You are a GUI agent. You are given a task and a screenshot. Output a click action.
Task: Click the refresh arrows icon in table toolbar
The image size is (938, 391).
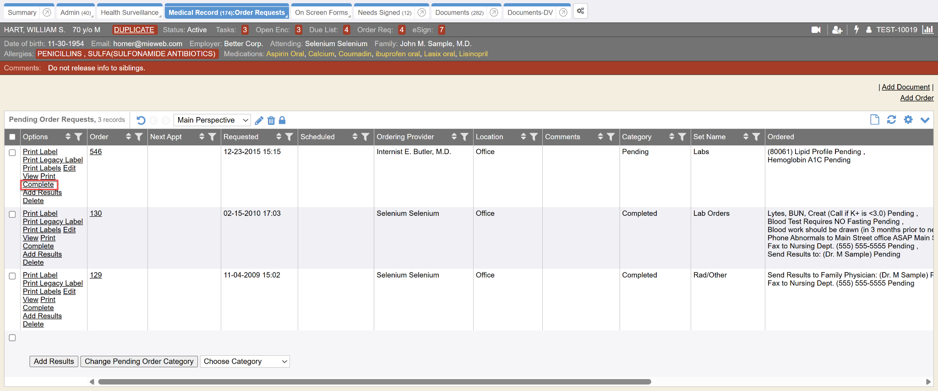point(891,120)
